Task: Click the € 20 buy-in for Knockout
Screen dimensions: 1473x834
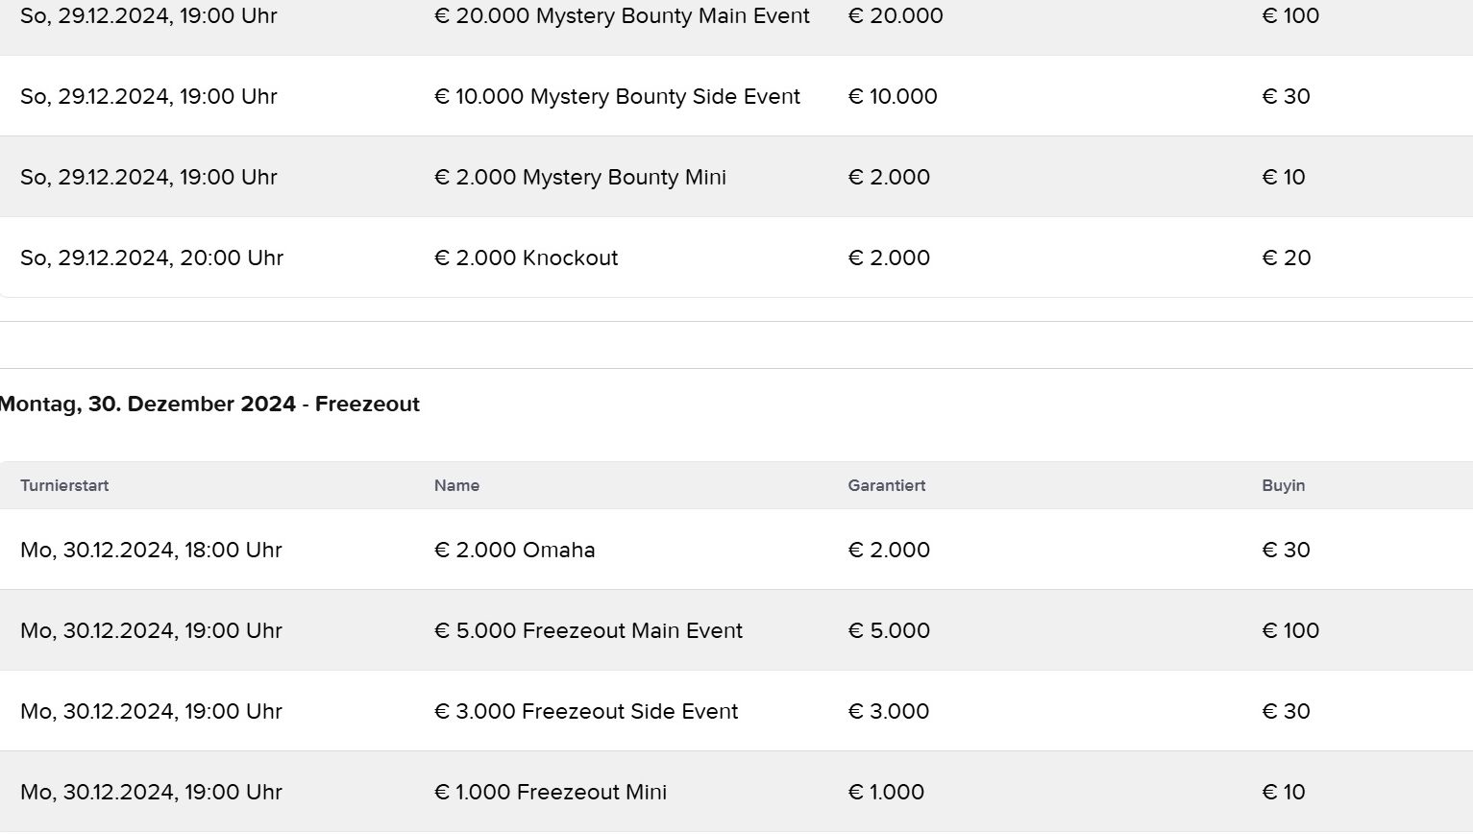Action: click(x=1286, y=258)
